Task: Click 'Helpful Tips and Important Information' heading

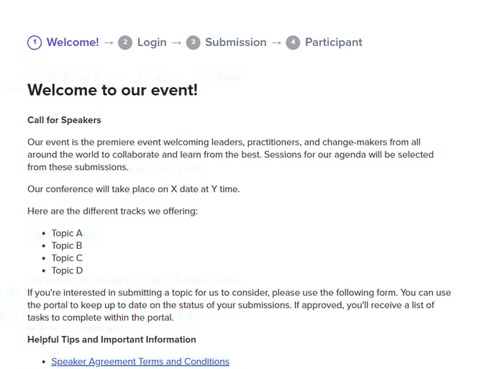Action: [112, 340]
